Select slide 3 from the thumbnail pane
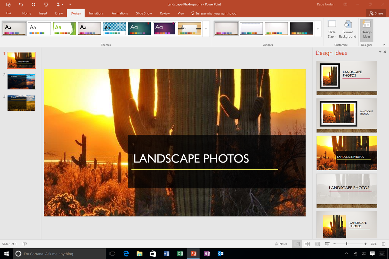Viewport: 389px width, 259px height. tap(21, 103)
